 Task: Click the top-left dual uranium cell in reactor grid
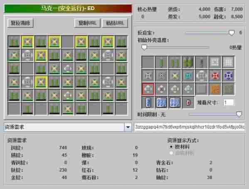tap(14, 41)
